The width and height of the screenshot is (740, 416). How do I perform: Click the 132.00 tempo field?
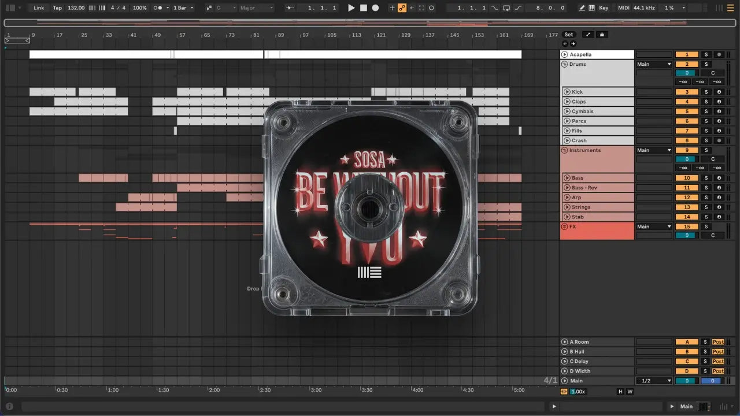(76, 8)
